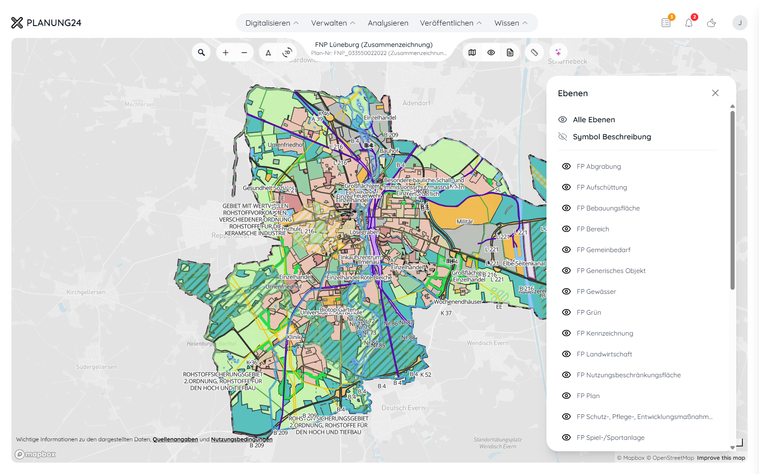Reset map orientation with the north arrow
Viewport: 759px width, 474px height.
click(x=268, y=53)
